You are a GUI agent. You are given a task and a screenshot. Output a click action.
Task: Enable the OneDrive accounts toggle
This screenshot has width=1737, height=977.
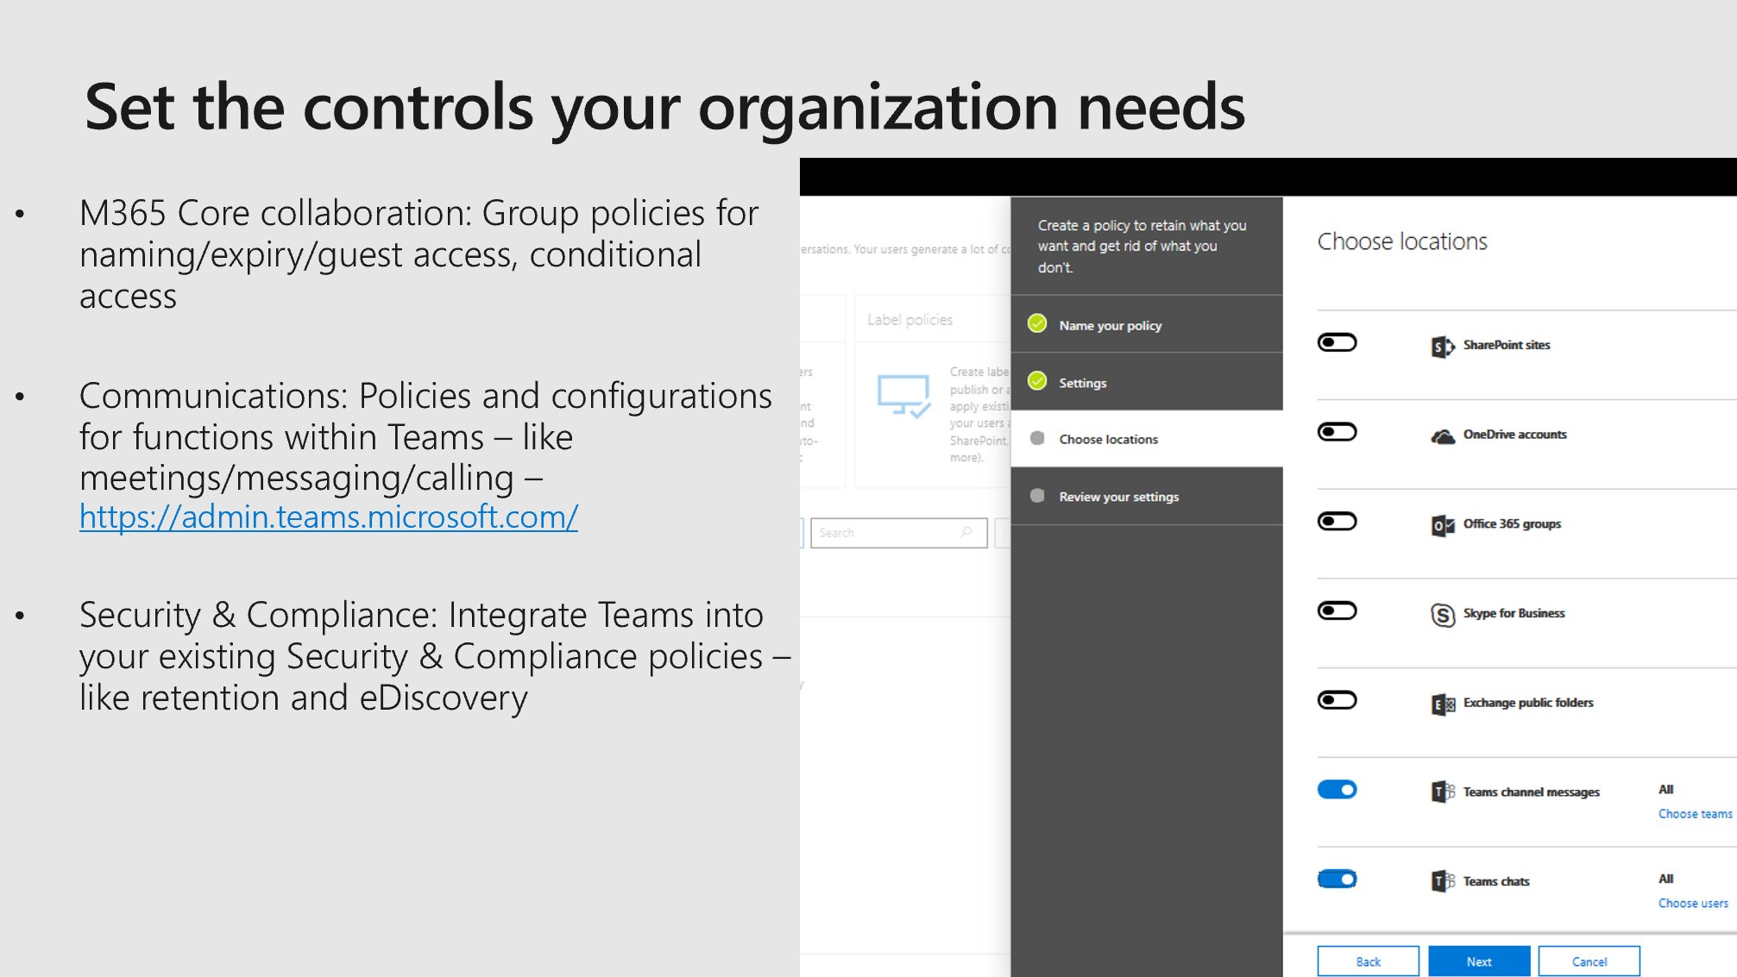pos(1337,432)
